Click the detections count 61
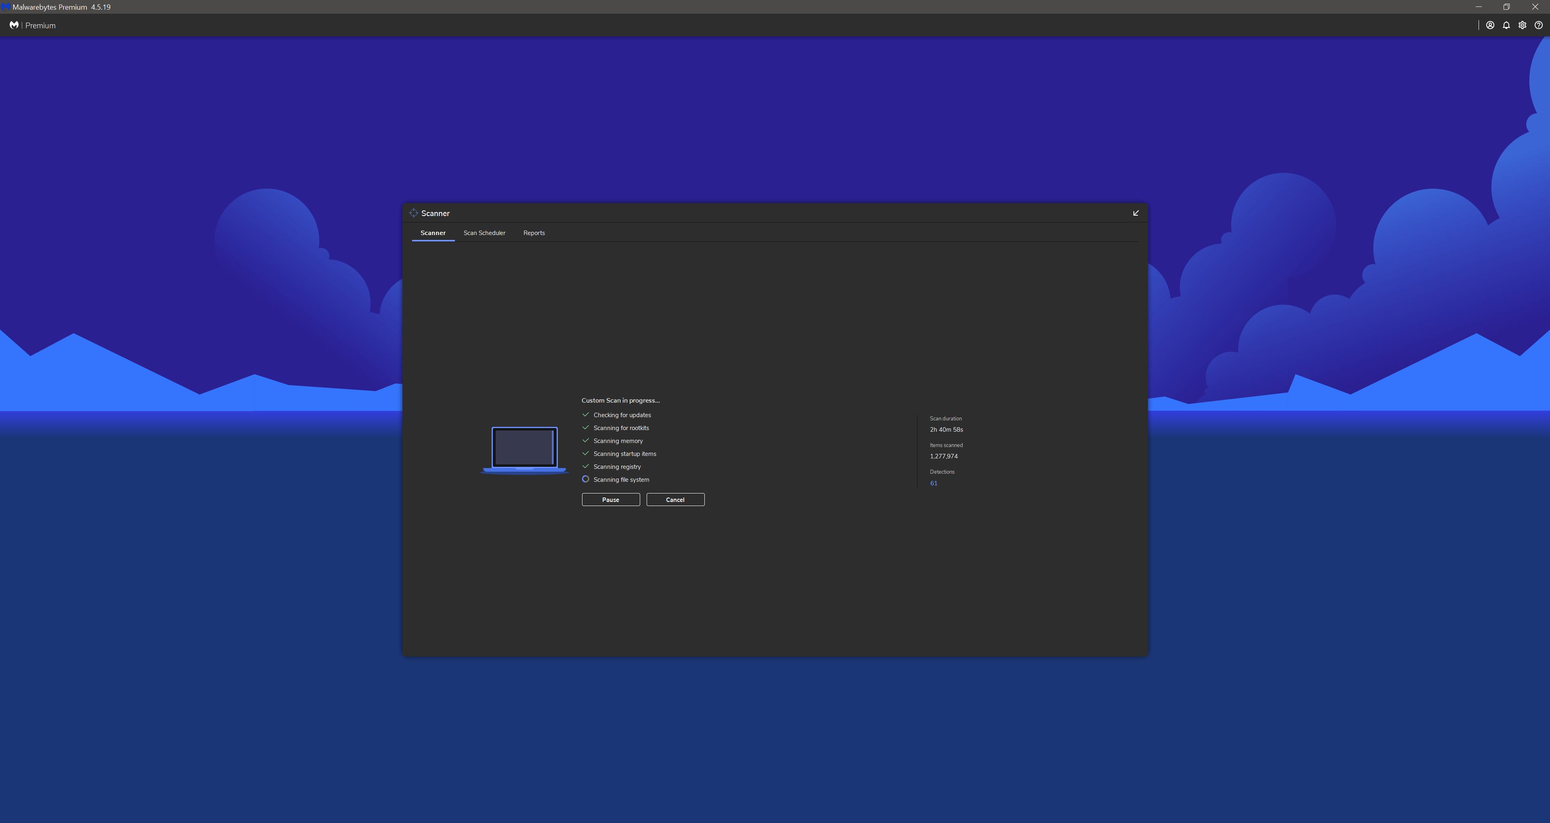Image resolution: width=1550 pixels, height=823 pixels. pos(934,483)
